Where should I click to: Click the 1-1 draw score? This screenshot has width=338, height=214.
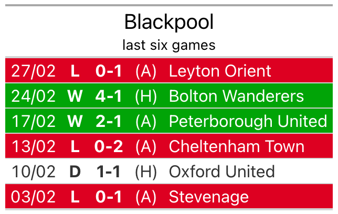pos(109,172)
